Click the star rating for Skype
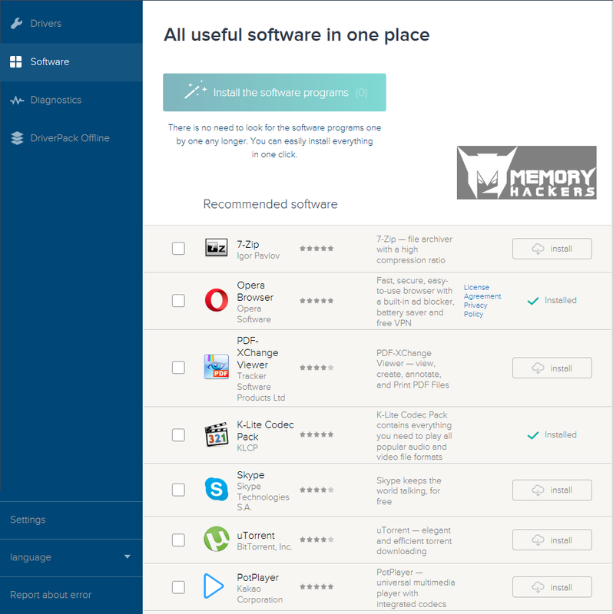613x614 pixels. point(316,490)
